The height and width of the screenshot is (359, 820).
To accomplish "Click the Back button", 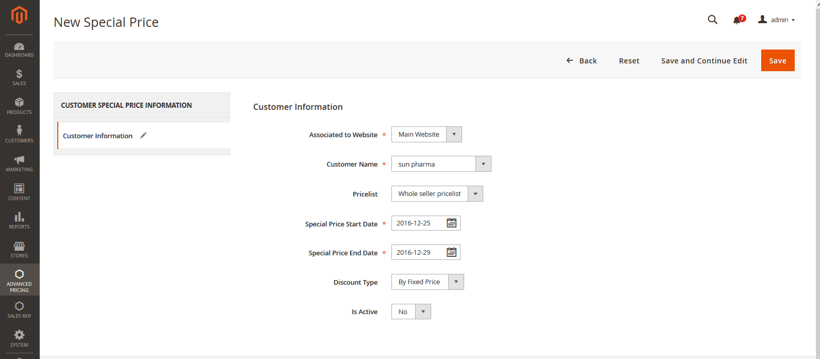I will pos(582,60).
